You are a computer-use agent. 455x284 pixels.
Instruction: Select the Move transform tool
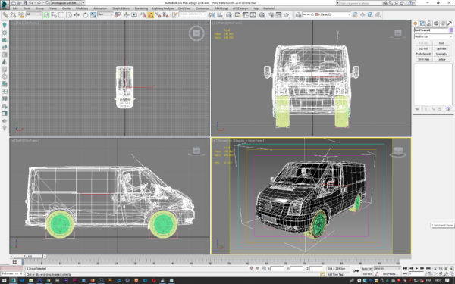coord(77,15)
